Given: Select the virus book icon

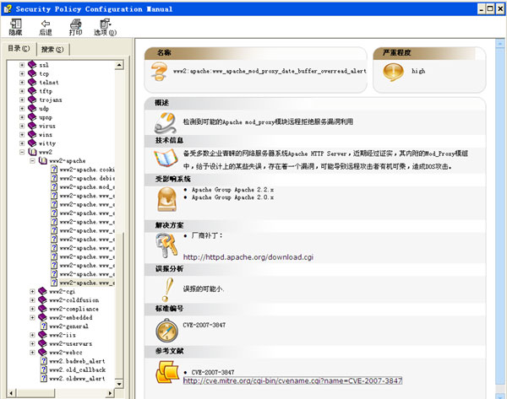Looking at the screenshot, I should [x=32, y=126].
